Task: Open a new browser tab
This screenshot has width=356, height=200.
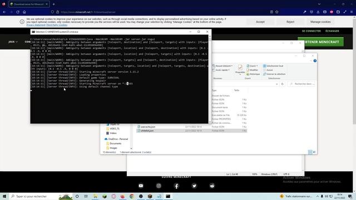Action: point(53,4)
